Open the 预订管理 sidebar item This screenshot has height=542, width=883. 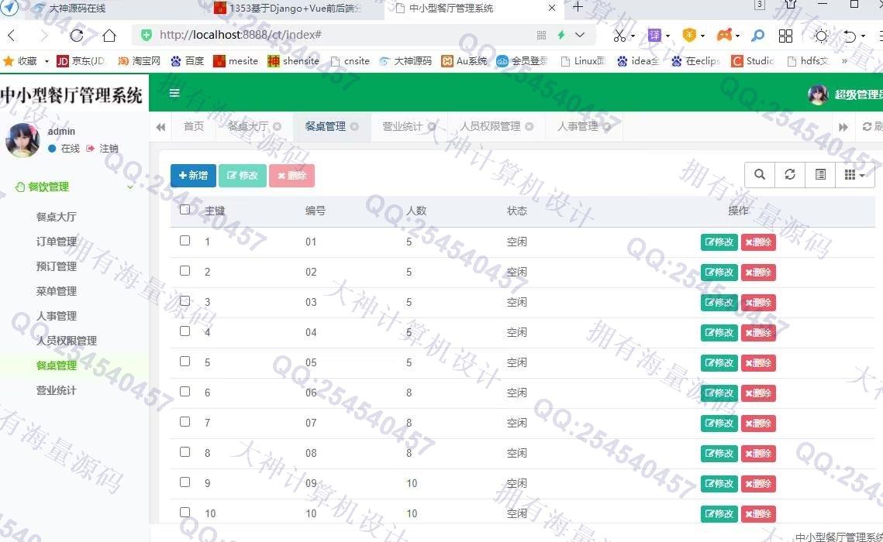(x=57, y=266)
